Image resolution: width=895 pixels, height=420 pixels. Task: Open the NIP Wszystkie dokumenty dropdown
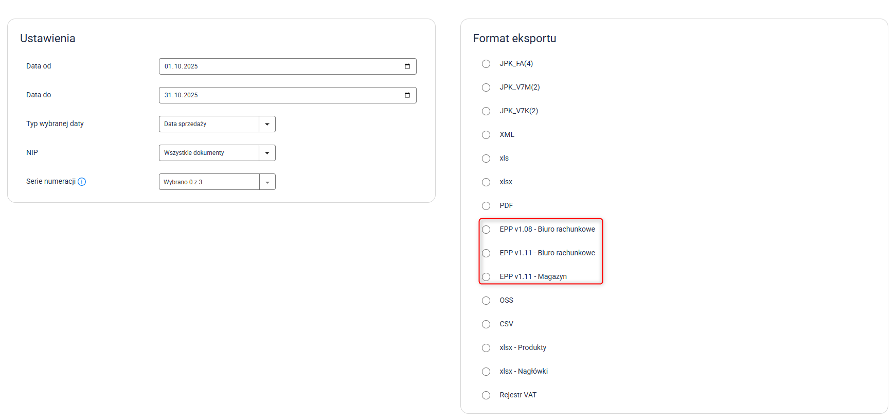coord(267,153)
